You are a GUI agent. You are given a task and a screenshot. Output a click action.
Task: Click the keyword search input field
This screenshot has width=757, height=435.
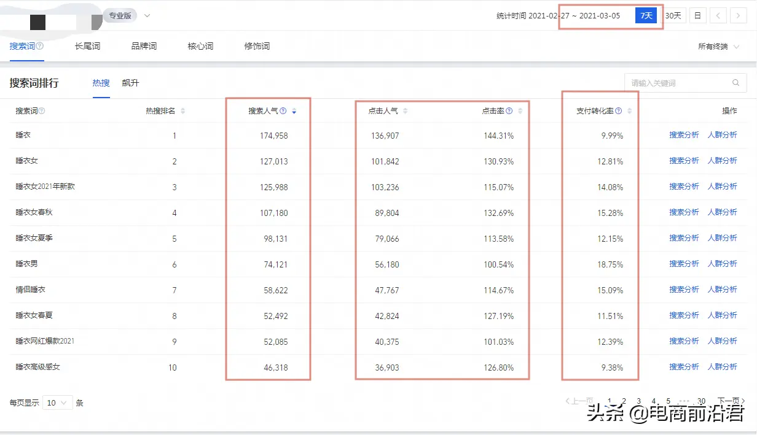(676, 83)
